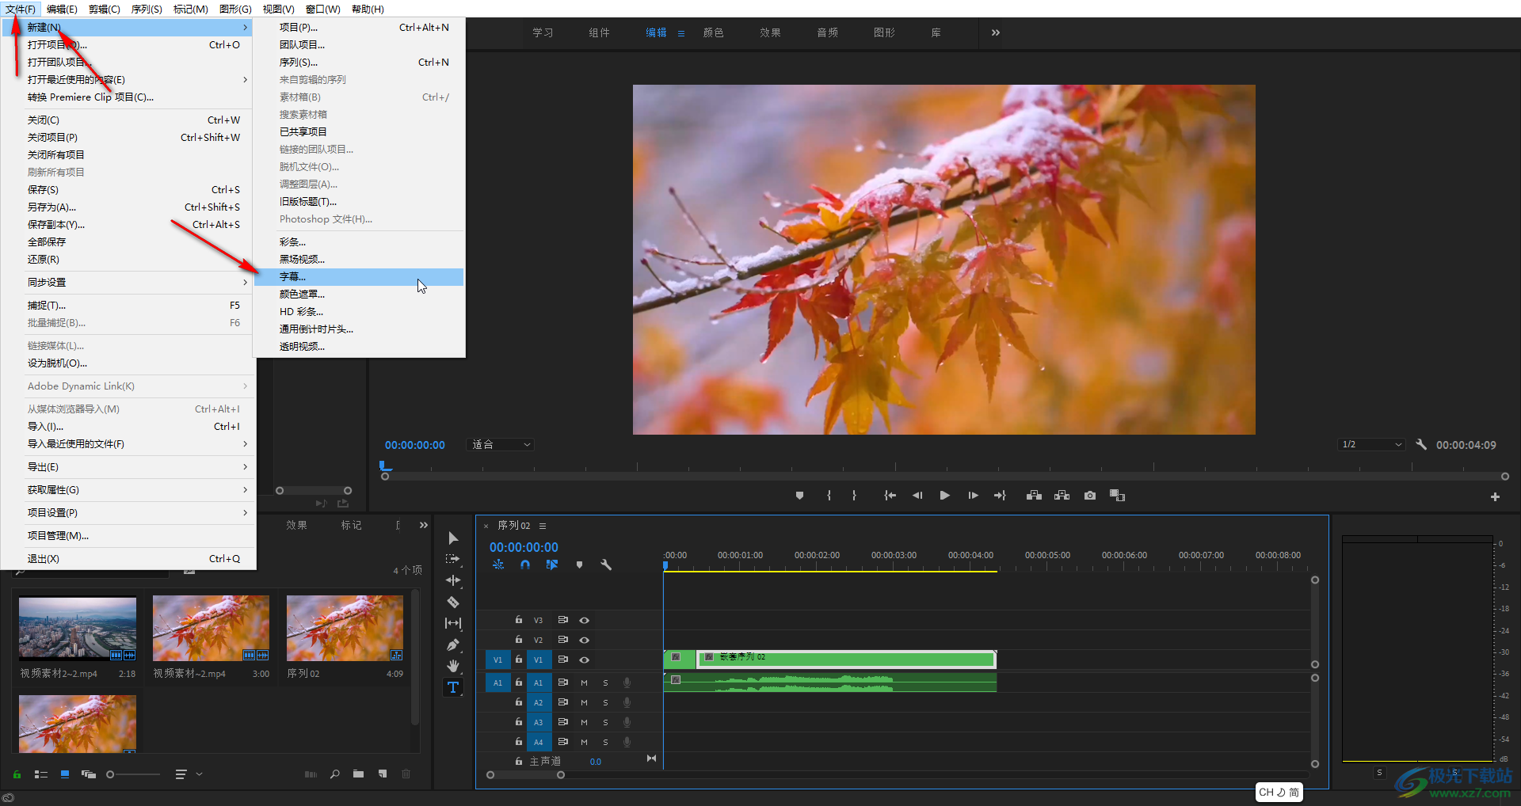Adjust timeline horizontal zoom bar
1521x806 pixels.
(525, 775)
